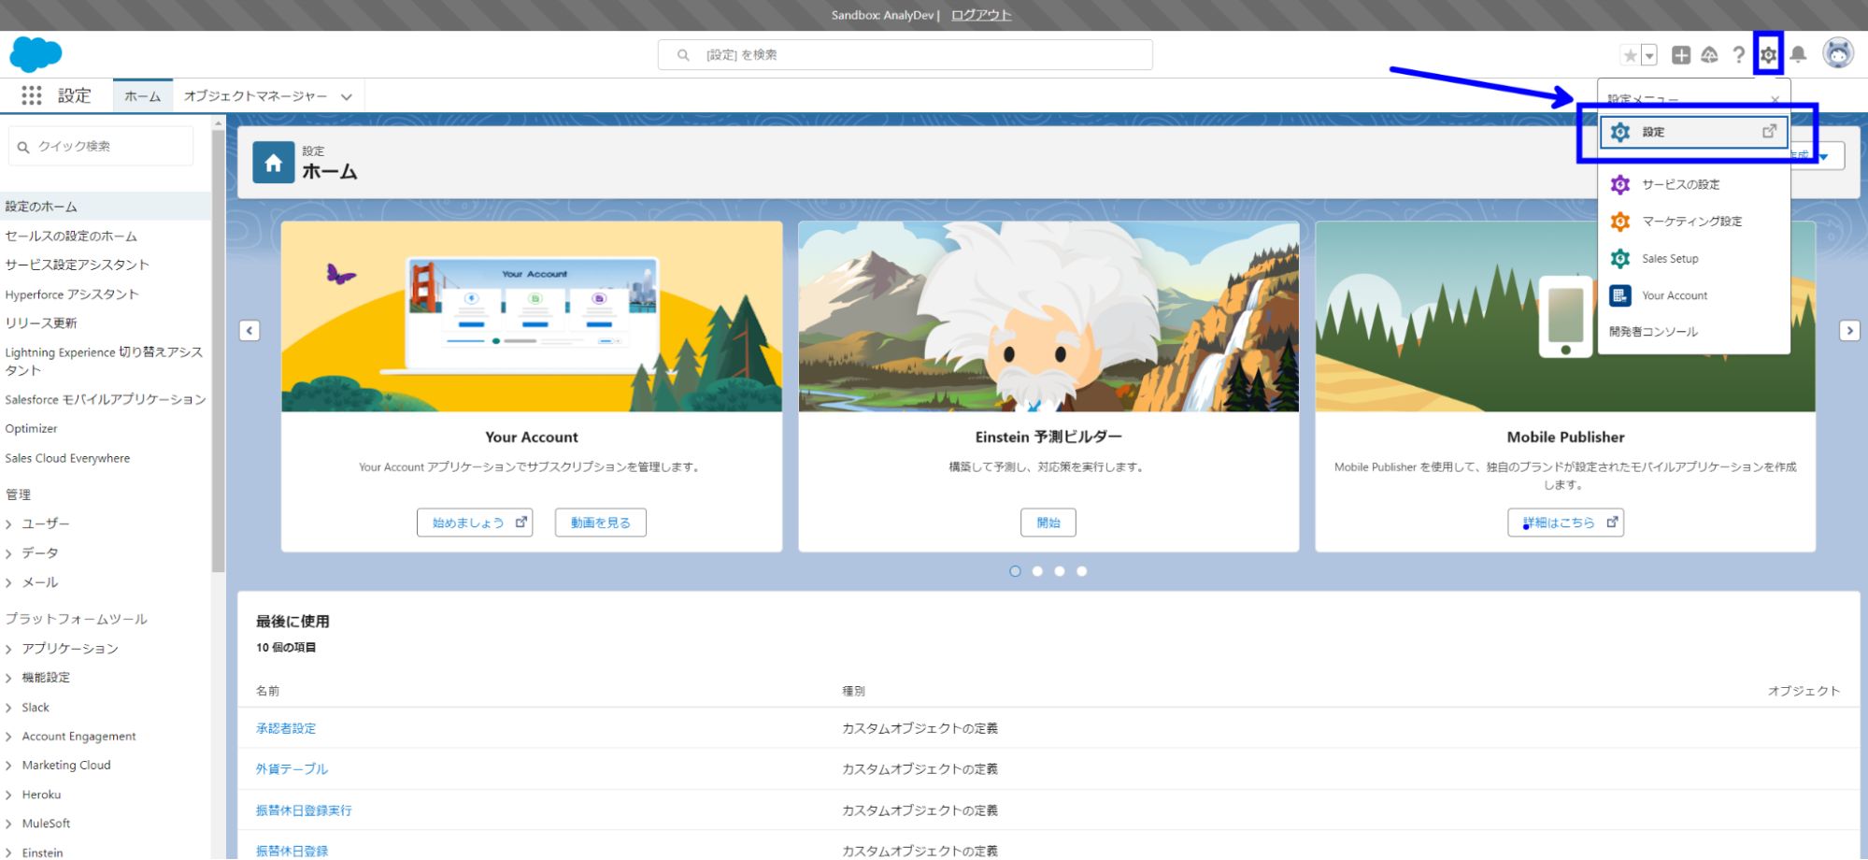Expand the アプリケーション tree section
The image size is (1868, 860).
[x=9, y=649]
